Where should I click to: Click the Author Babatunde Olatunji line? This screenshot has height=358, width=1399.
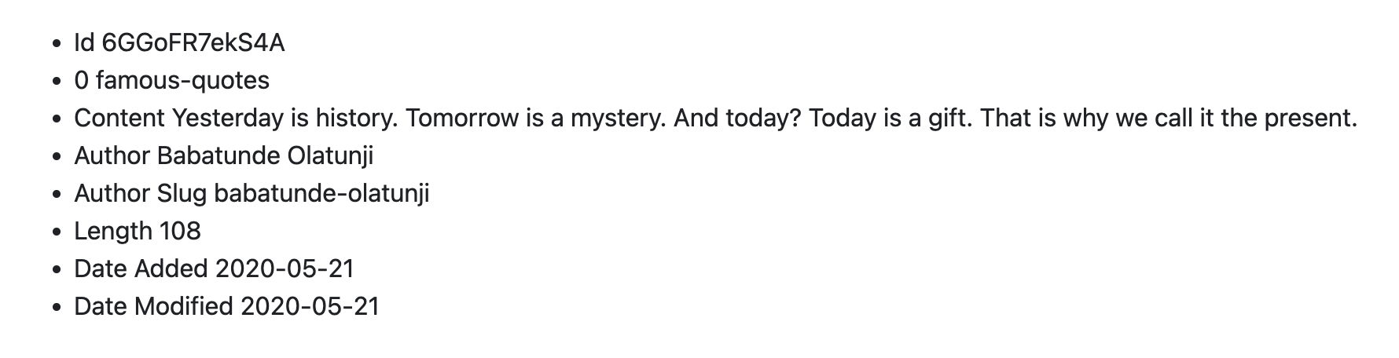224,155
